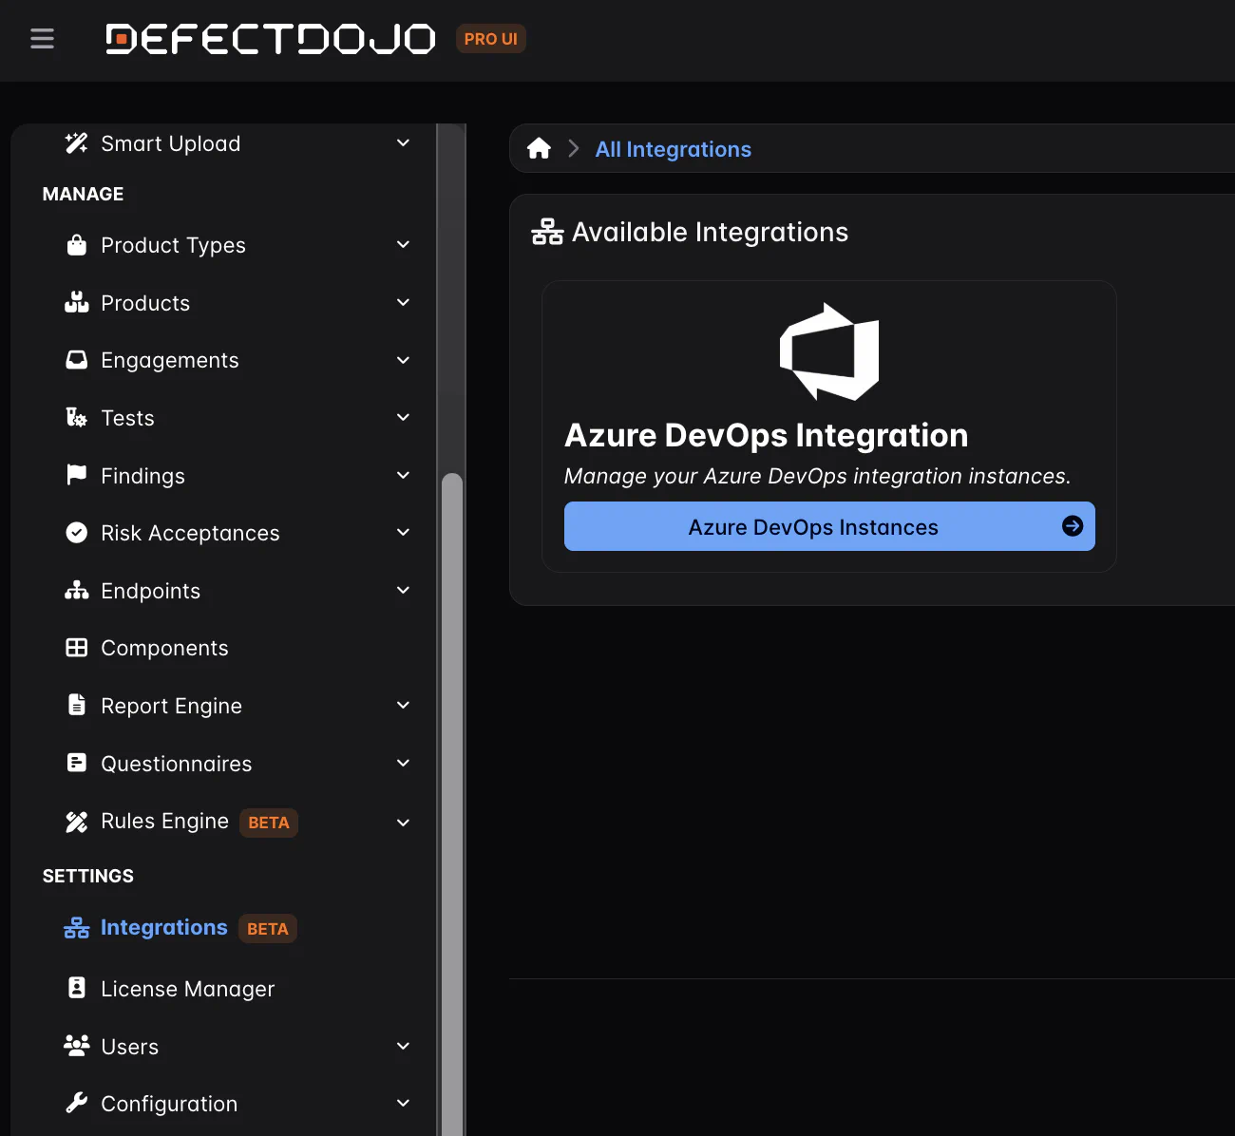1235x1136 pixels.
Task: Expand the Smart Upload chevron
Action: point(403,143)
